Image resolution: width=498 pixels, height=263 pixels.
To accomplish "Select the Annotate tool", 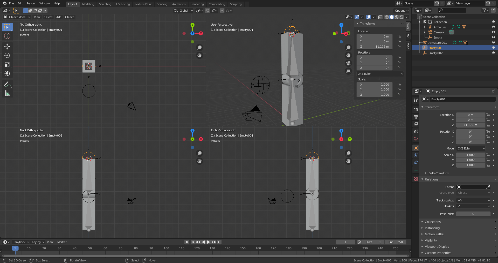I will pos(7,84).
